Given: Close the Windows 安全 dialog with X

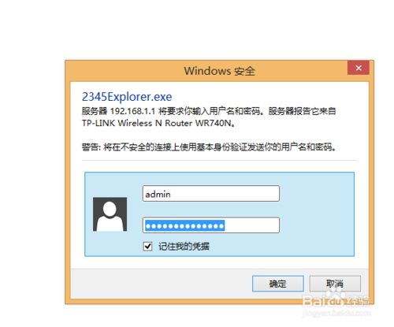Looking at the screenshot, I should (x=359, y=68).
